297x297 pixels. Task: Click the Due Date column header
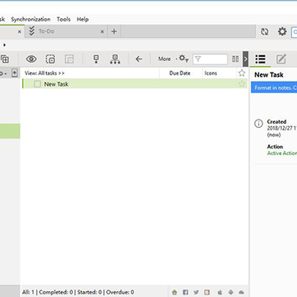point(180,73)
